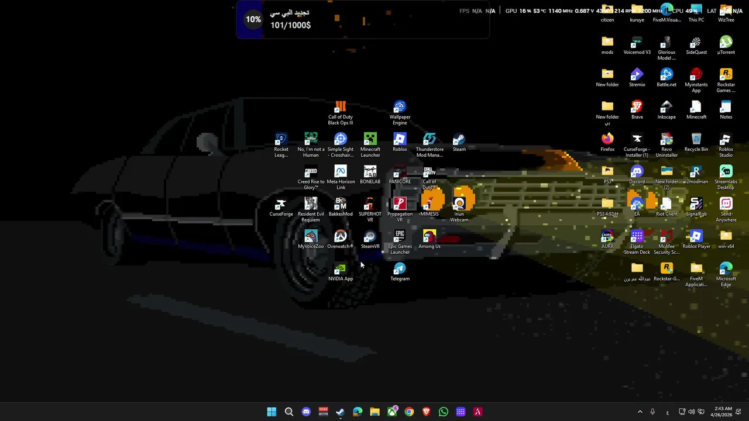Open Call of Duty Black Ops III shortcut
The width and height of the screenshot is (749, 421).
tap(341, 113)
